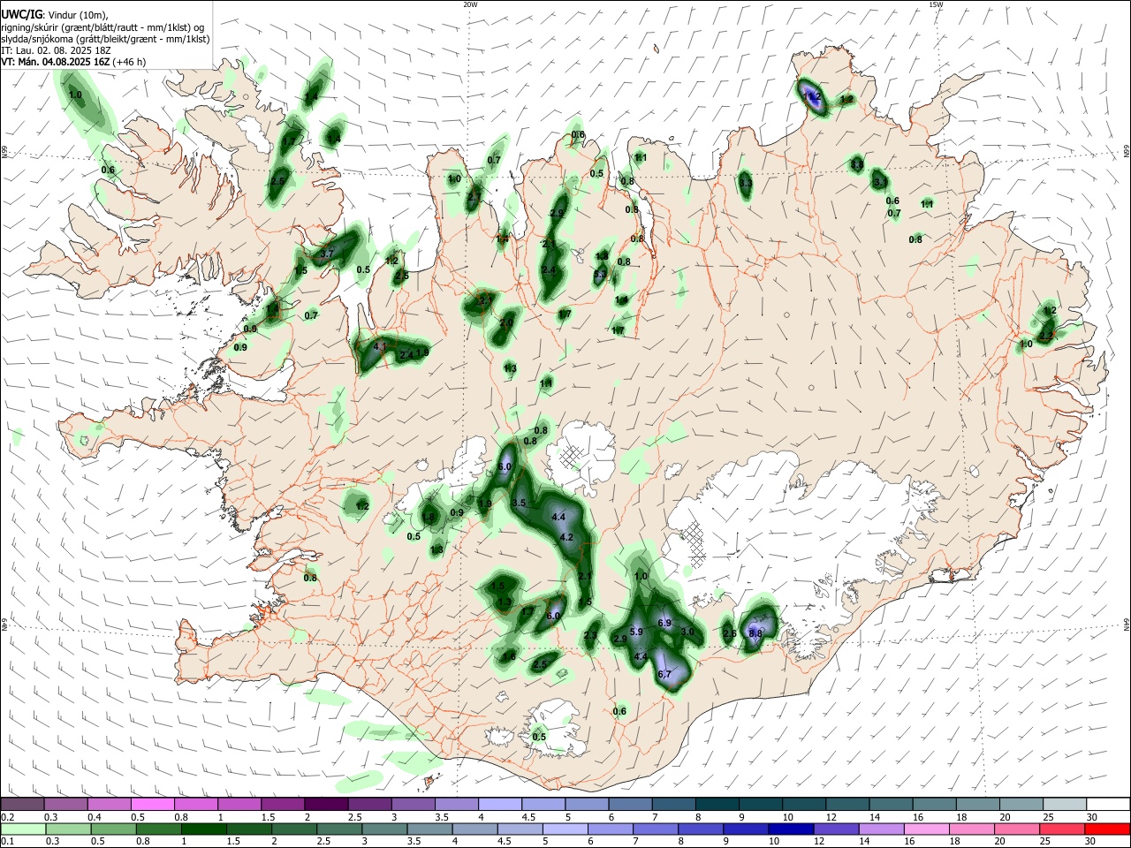1131x848 pixels.
Task: Click the 4.2 precipitation value on the map
Action: coord(567,537)
